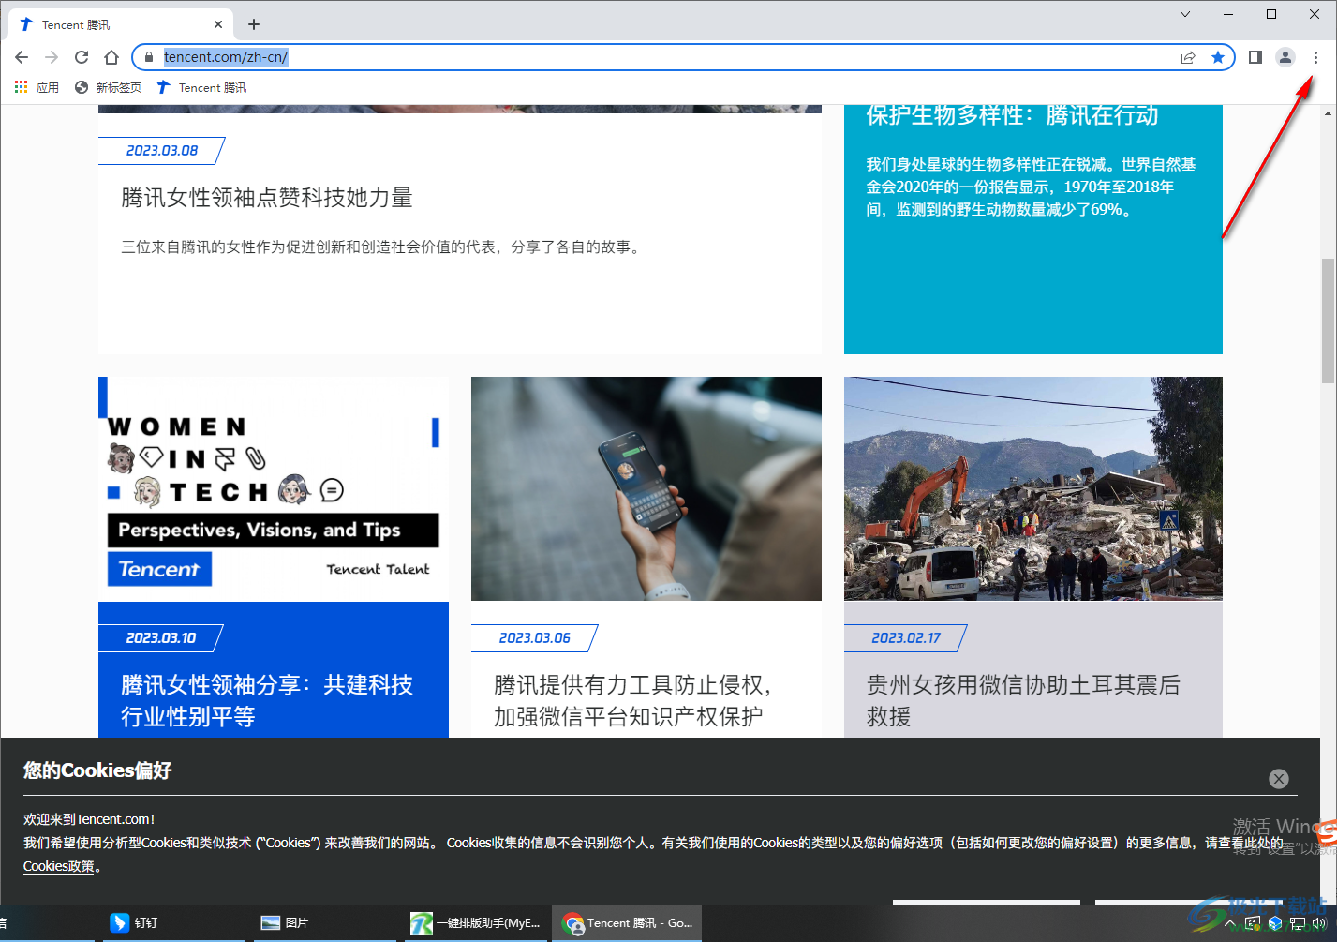Go back to the previous page
This screenshot has height=942, width=1337.
[x=22, y=57]
